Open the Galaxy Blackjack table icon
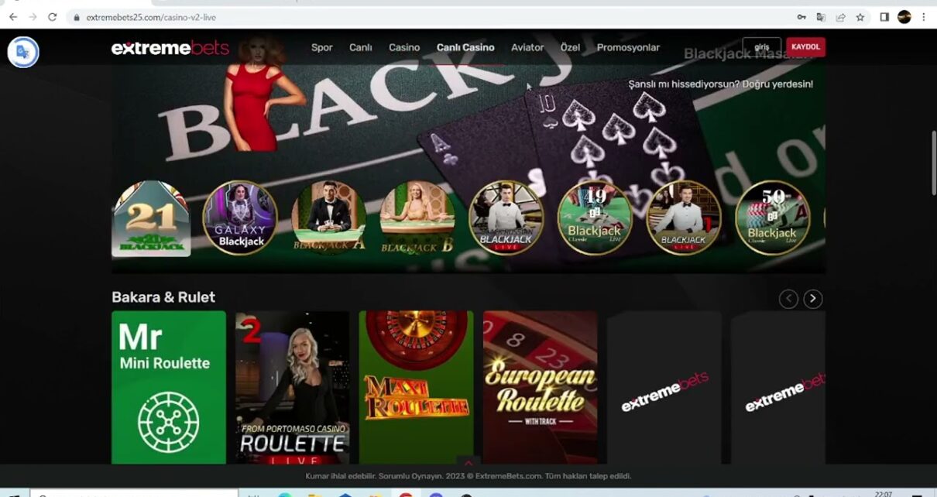Image resolution: width=937 pixels, height=497 pixels. tap(240, 218)
